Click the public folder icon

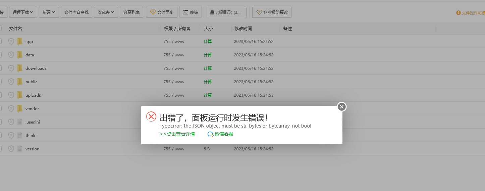20,82
